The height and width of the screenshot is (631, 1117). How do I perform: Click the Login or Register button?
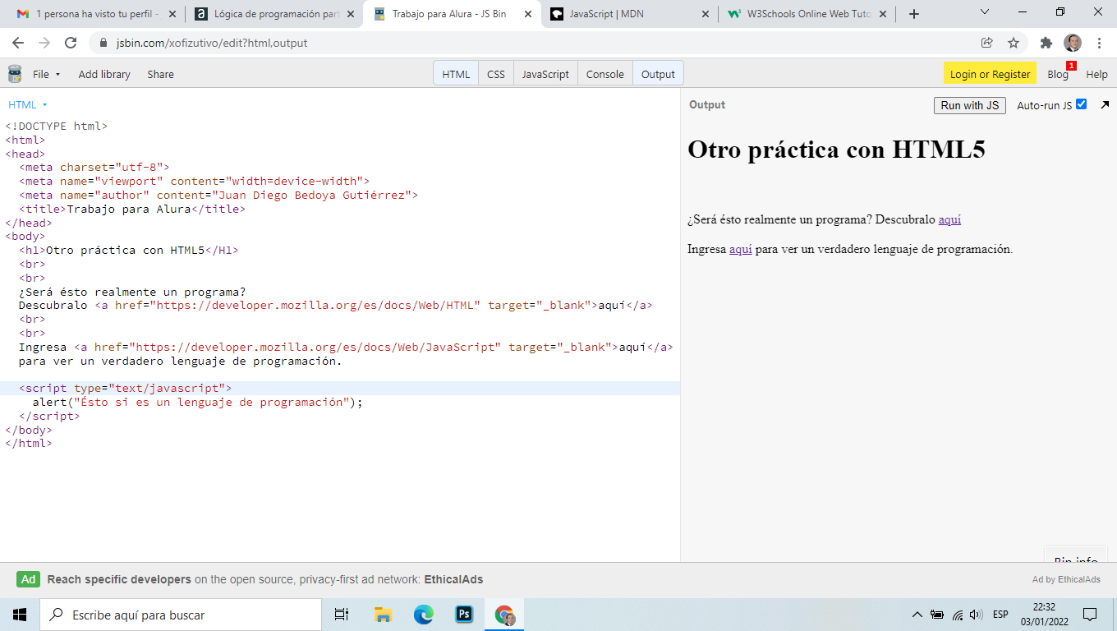[990, 74]
